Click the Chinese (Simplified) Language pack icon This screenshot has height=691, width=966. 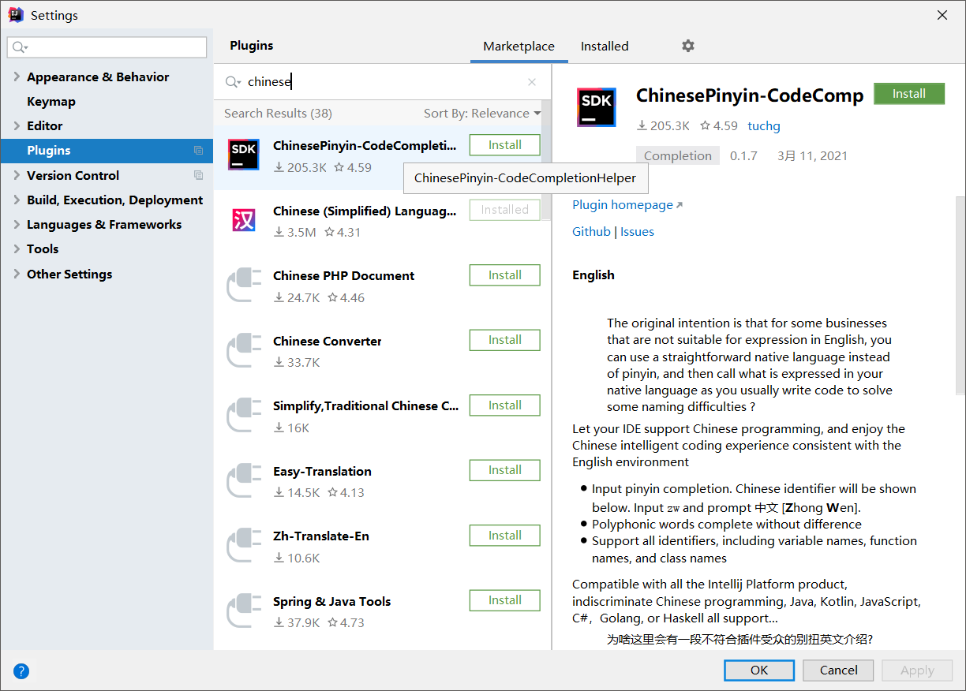(x=244, y=219)
